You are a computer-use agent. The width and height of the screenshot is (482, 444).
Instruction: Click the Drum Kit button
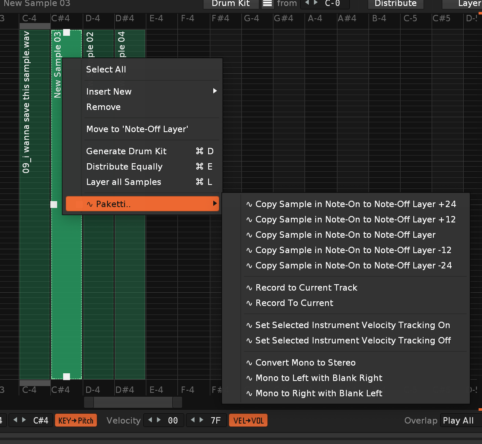pyautogui.click(x=230, y=3)
